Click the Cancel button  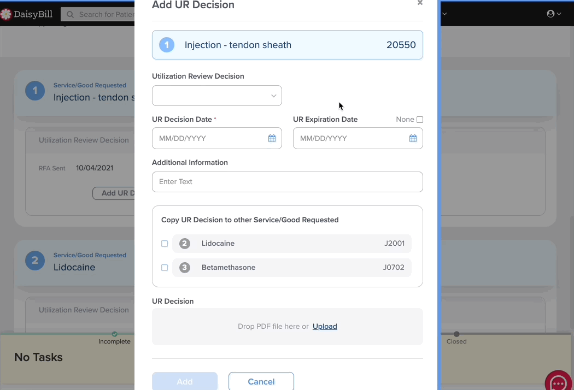click(x=261, y=382)
